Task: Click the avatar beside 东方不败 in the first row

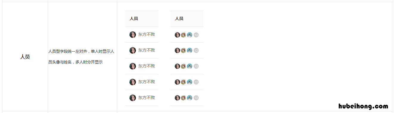Action: coord(133,35)
